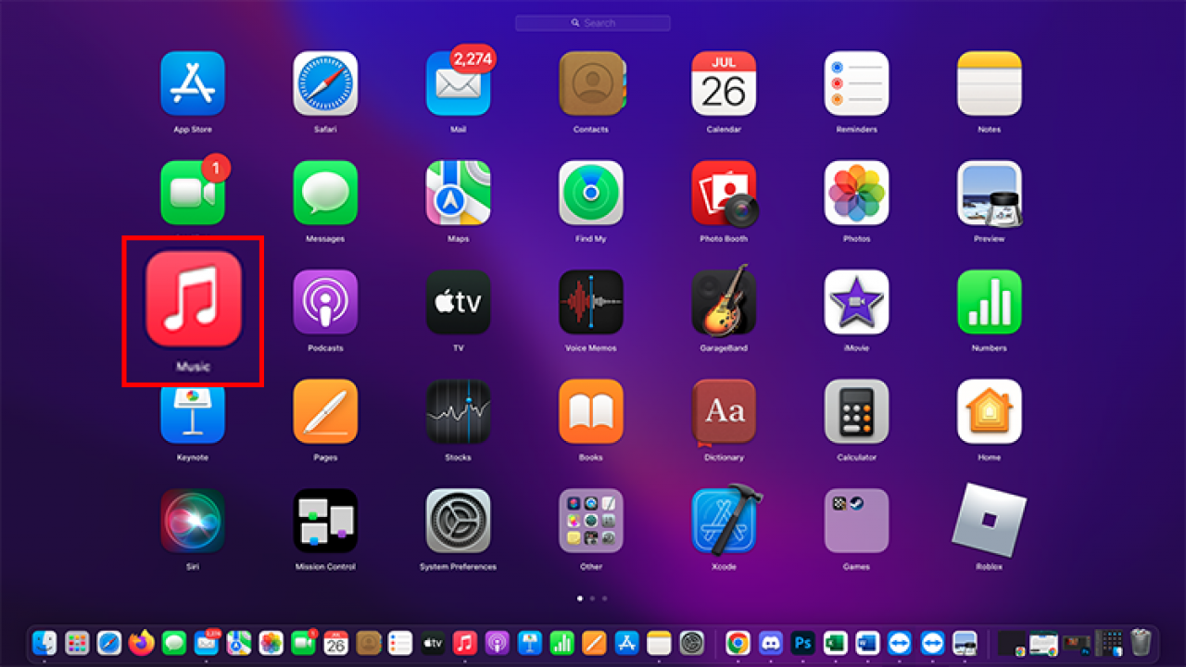Launch GarageBand
The width and height of the screenshot is (1186, 667).
click(x=724, y=301)
